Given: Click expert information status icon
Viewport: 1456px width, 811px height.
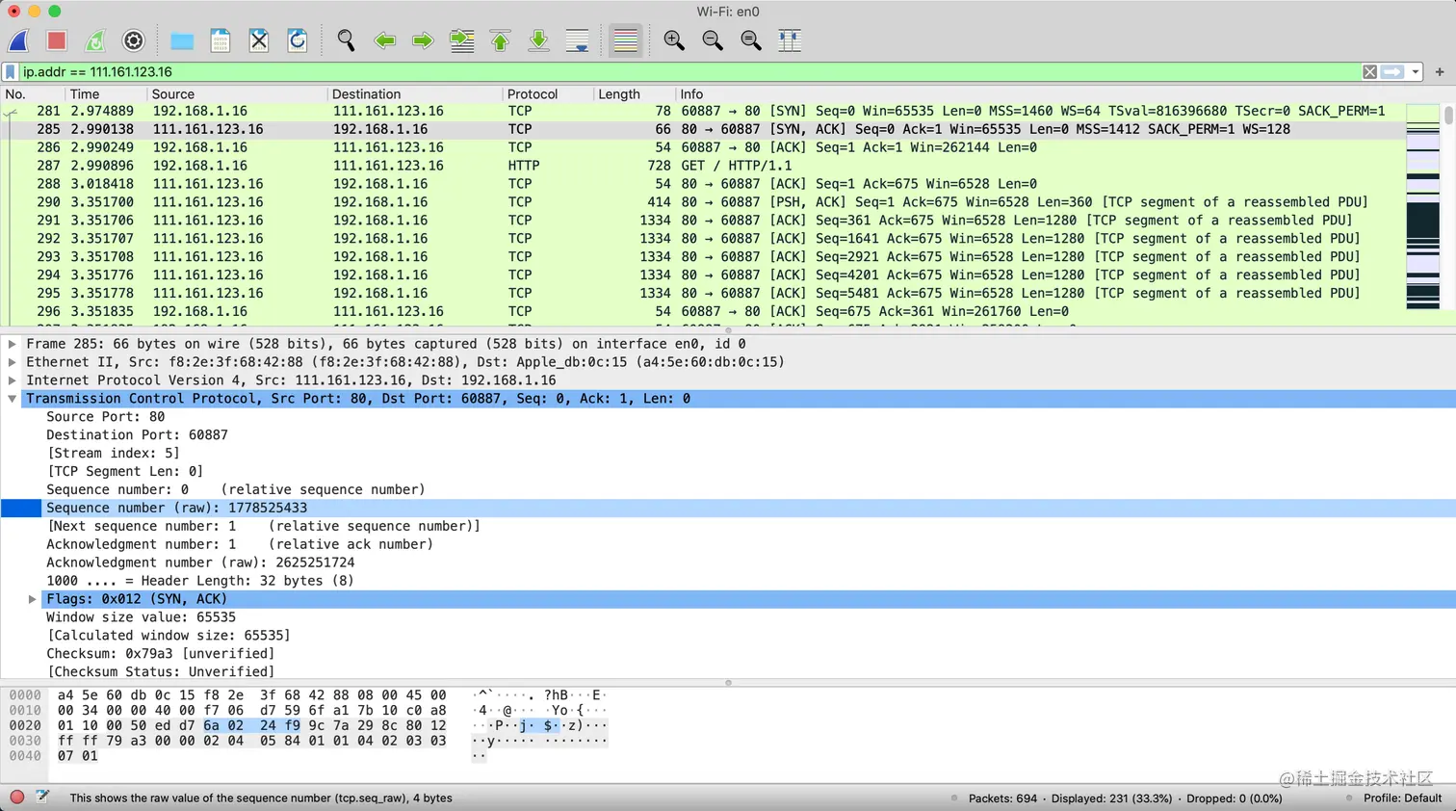Looking at the screenshot, I should pos(17,798).
